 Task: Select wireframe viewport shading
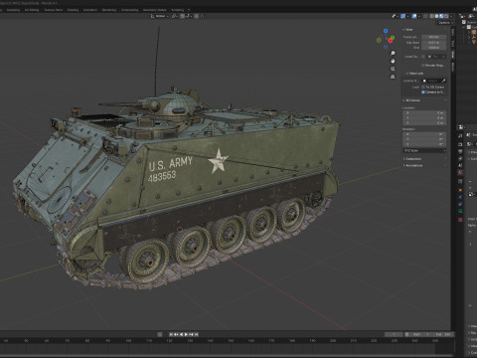point(432,16)
